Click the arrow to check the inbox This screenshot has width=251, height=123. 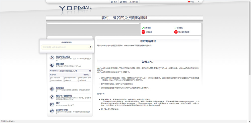[90, 47]
